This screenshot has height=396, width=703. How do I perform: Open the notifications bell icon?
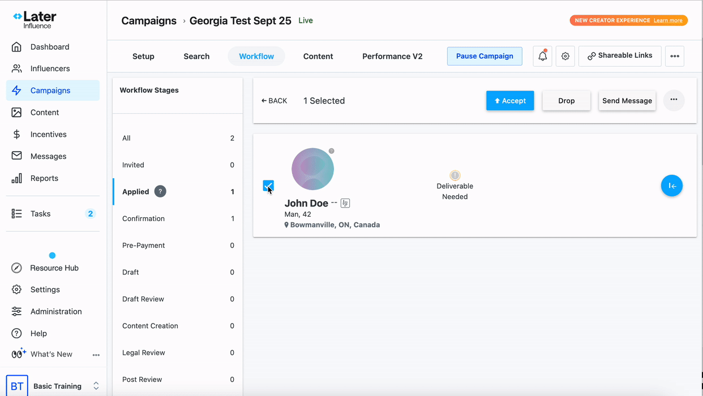(x=542, y=56)
